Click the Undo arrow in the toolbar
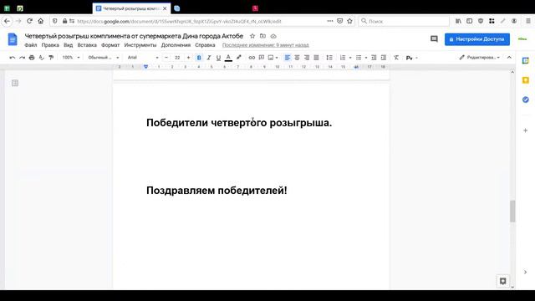The image size is (535, 301). pos(13,58)
